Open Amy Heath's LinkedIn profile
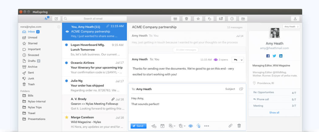319x132 pixels. click(281, 56)
